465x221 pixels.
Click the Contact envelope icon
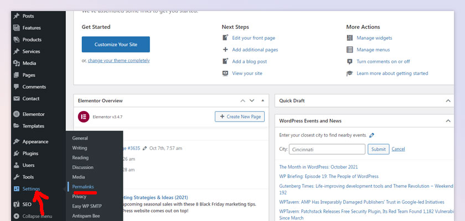pyautogui.click(x=17, y=98)
